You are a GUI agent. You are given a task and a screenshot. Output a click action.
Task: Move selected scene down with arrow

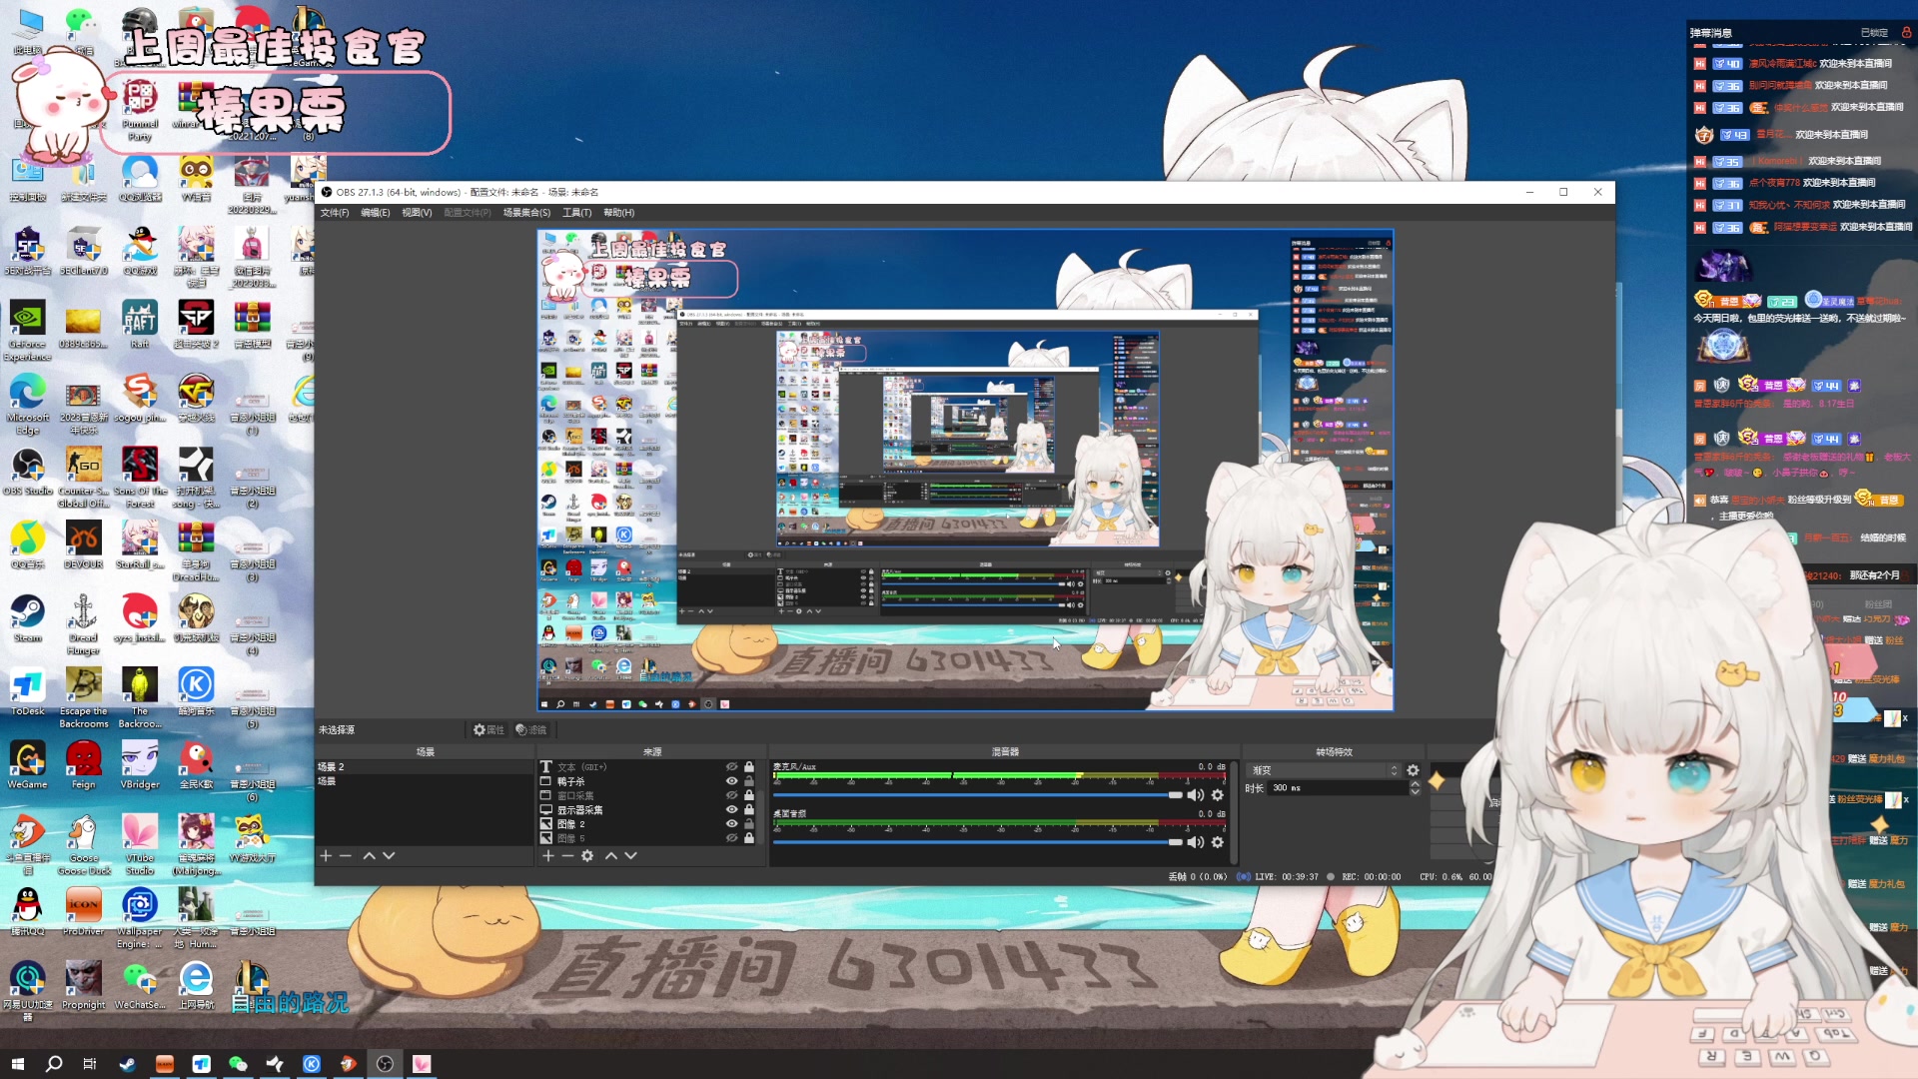pos(389,856)
